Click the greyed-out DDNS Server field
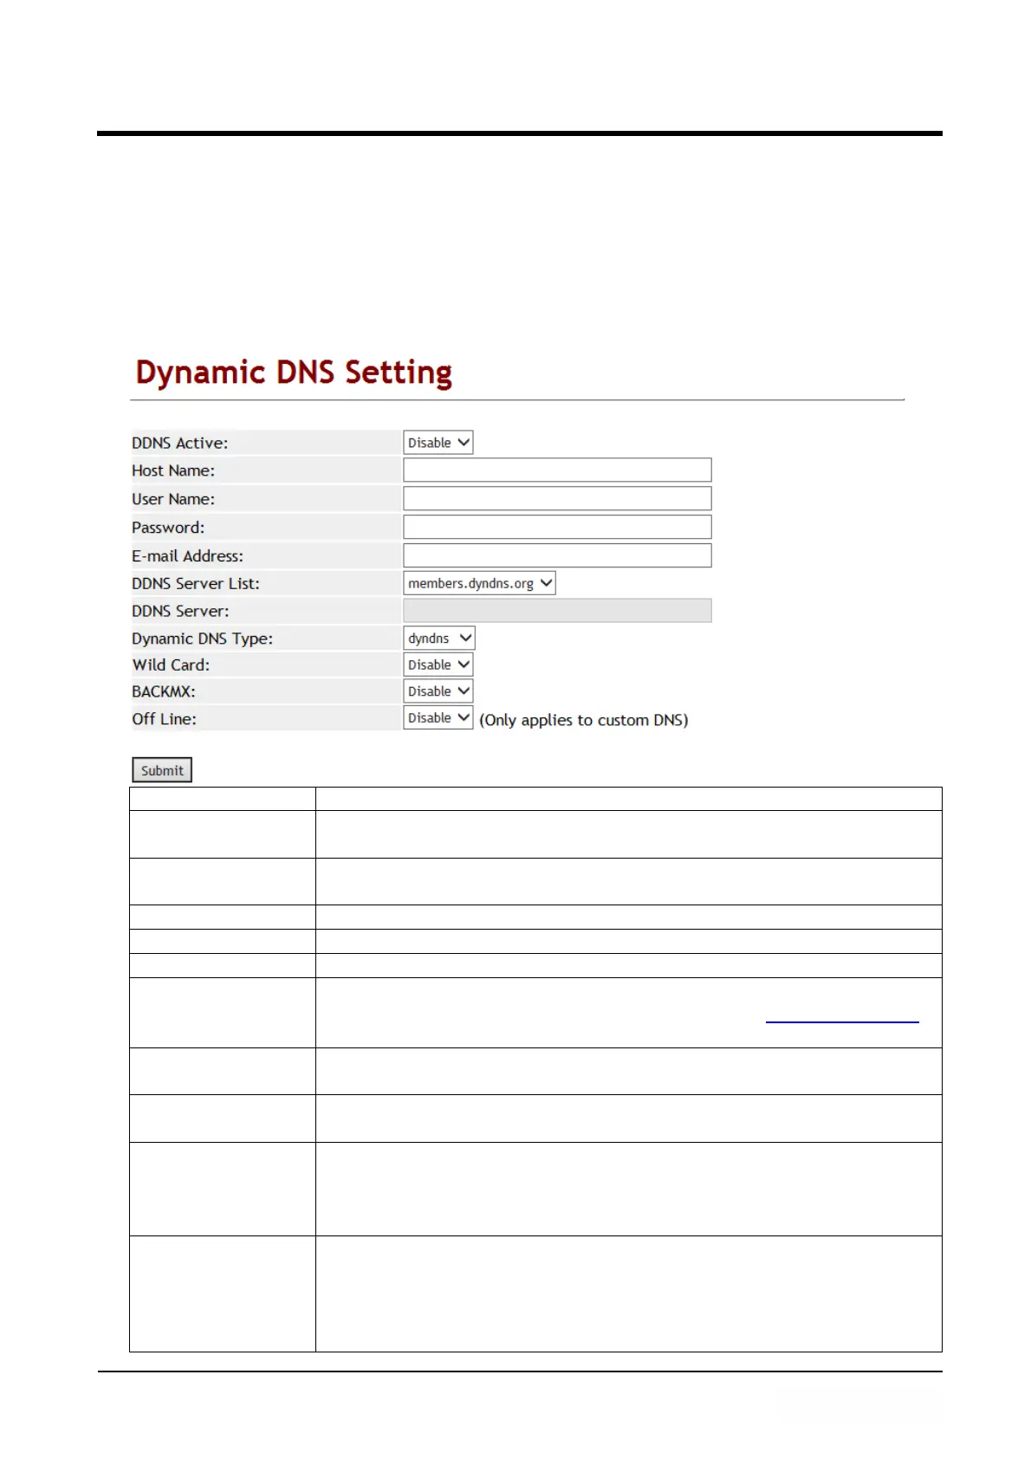 pyautogui.click(x=557, y=611)
